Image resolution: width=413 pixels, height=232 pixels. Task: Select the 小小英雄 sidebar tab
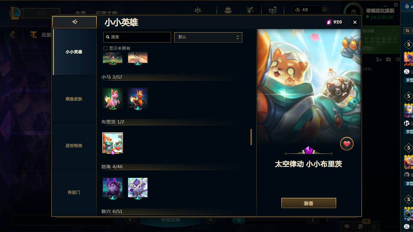pyautogui.click(x=74, y=52)
